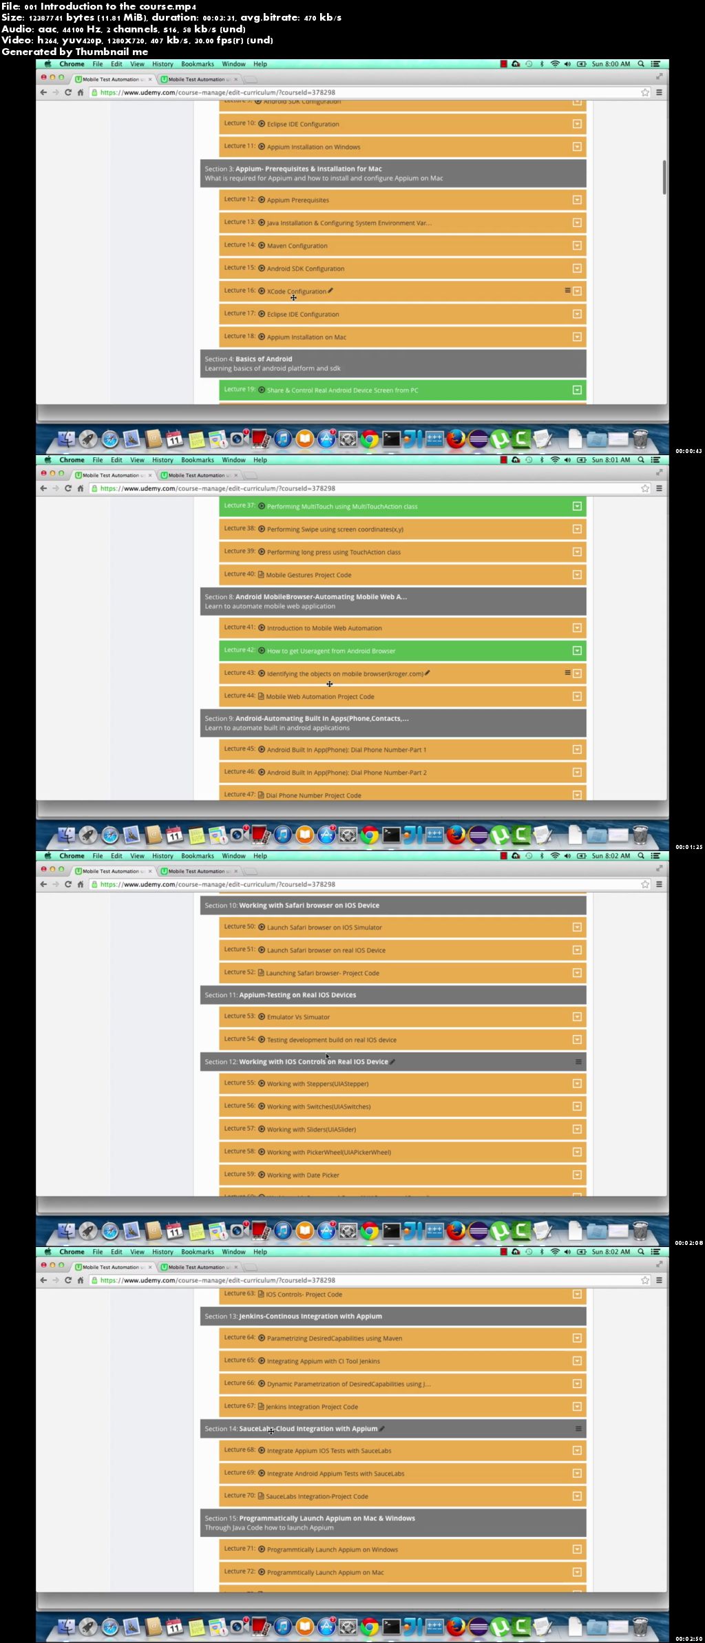Image resolution: width=705 pixels, height=1643 pixels.
Task: Expand Lecture 50 Launch Safari on IOS Simulator
Action: point(577,927)
